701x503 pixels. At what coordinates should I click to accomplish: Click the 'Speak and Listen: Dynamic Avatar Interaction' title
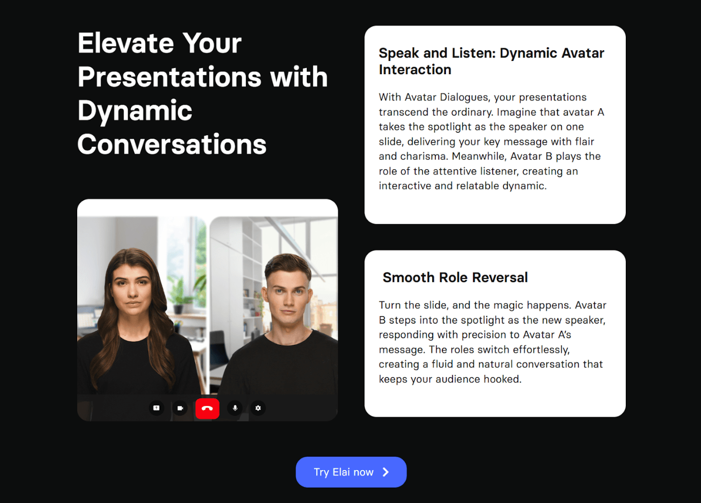pos(491,61)
